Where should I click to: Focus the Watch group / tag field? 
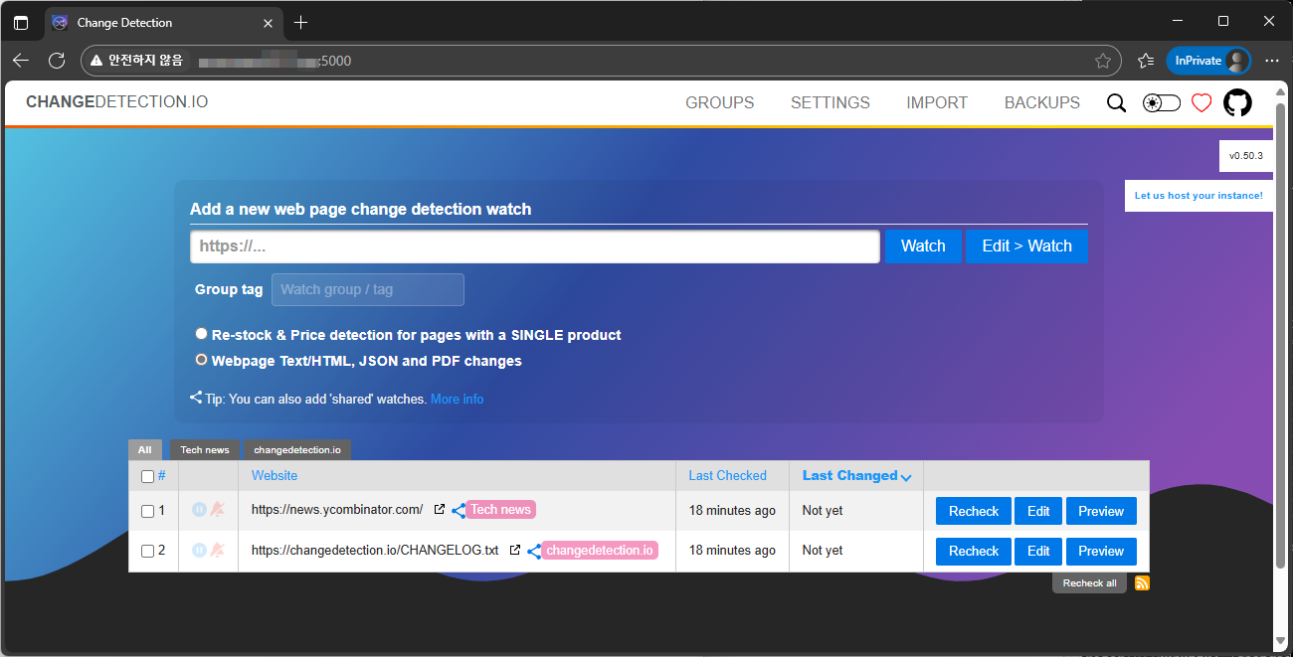pyautogui.click(x=368, y=289)
